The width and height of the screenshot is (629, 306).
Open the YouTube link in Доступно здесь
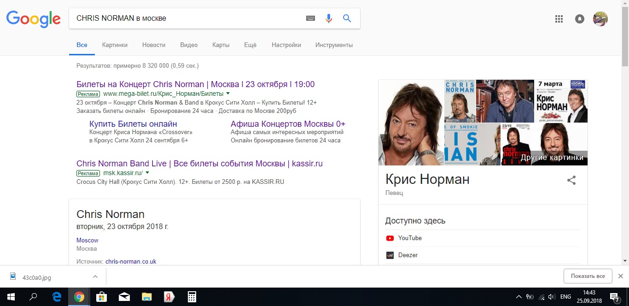[x=410, y=238]
